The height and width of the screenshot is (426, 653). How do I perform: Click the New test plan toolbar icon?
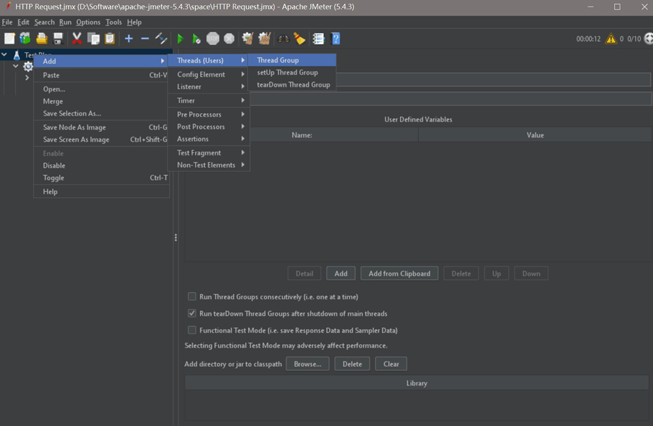click(9, 39)
